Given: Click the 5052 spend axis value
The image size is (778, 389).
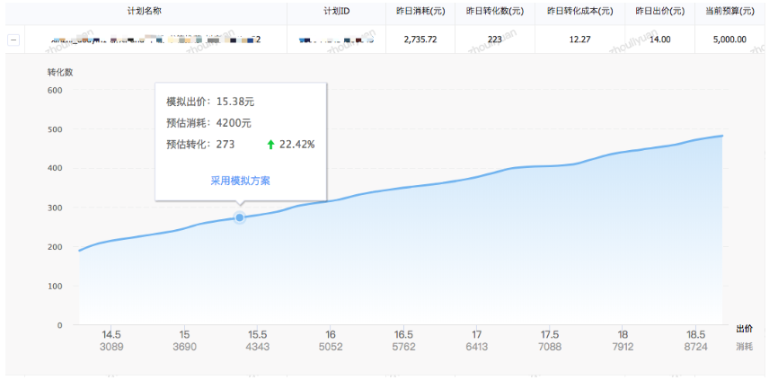Looking at the screenshot, I should [x=331, y=347].
